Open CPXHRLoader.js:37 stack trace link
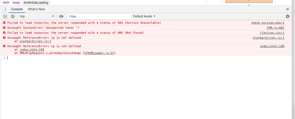295x119 pixels. pyautogui.click(x=99, y=53)
